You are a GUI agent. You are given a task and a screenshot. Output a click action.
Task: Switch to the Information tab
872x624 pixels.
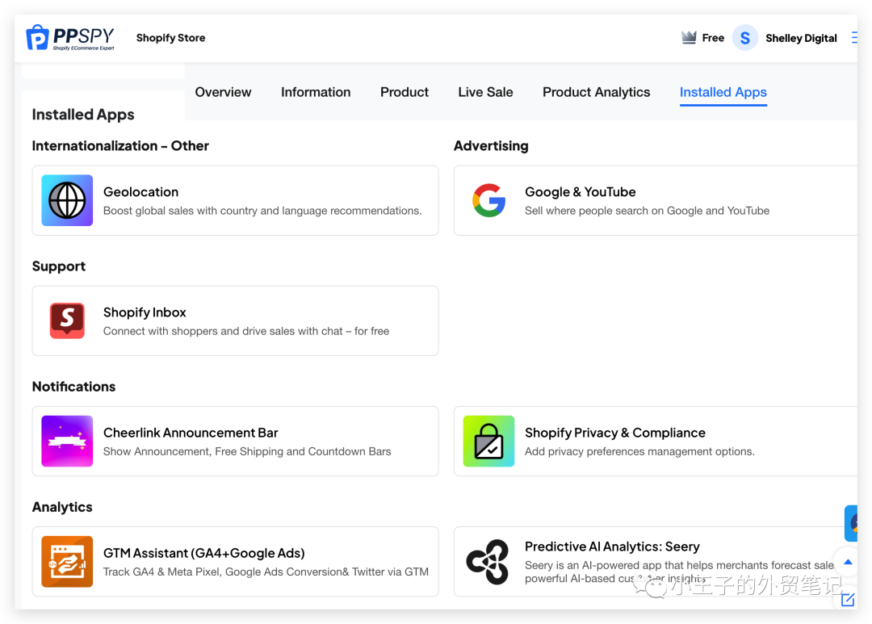tap(316, 92)
